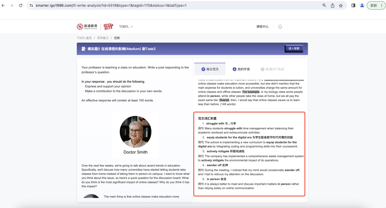Open the browser side panel icon

point(353,5)
